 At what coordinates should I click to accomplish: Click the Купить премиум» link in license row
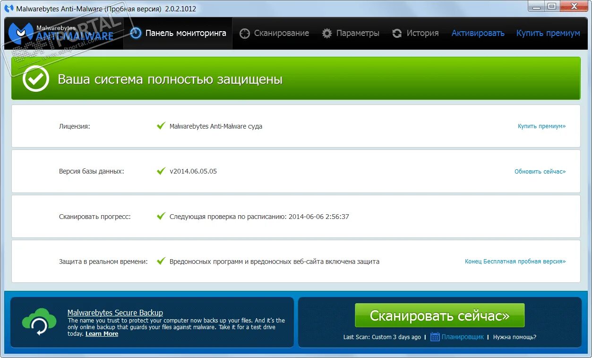(x=541, y=126)
